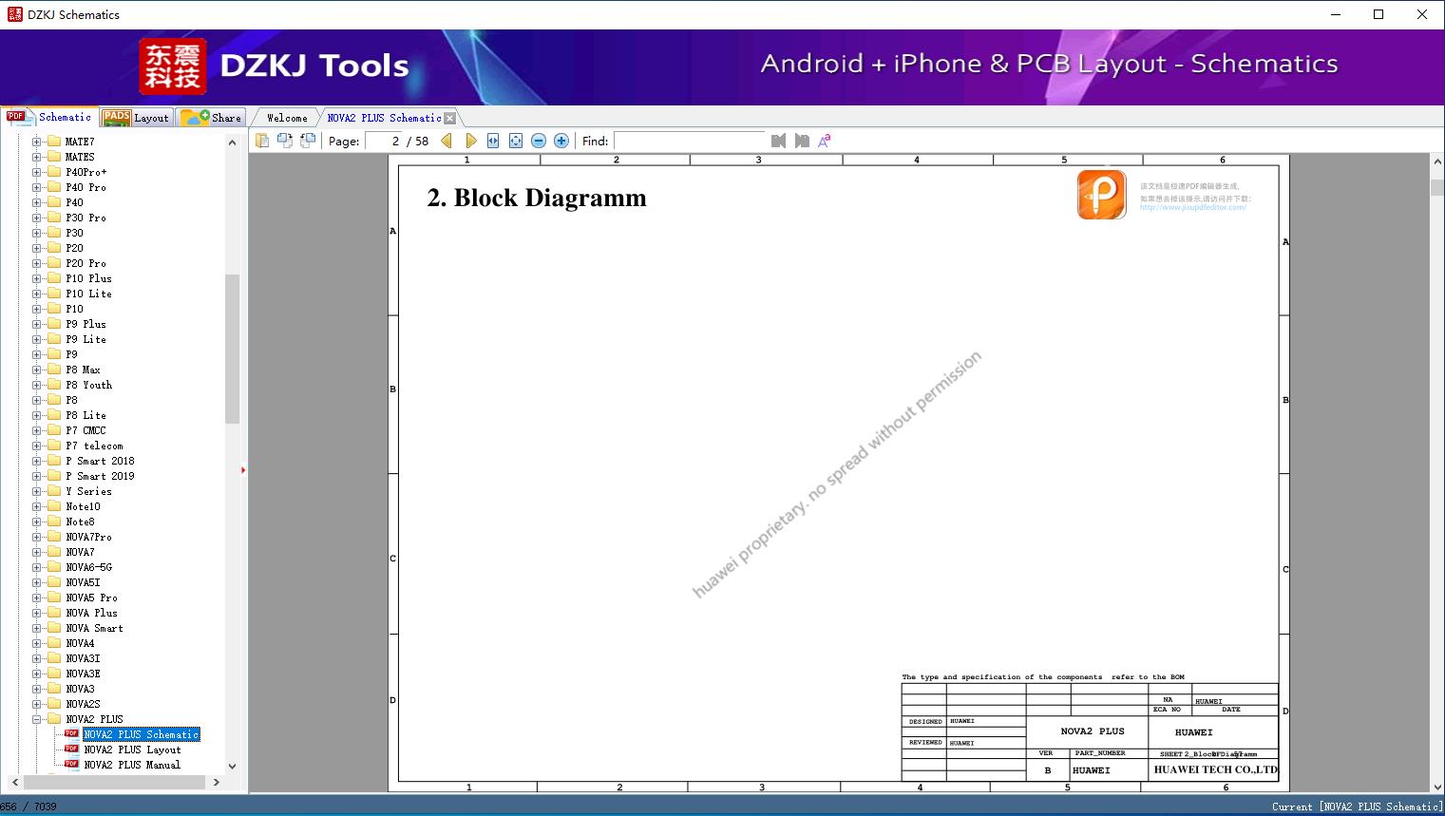Open NOVA2 PLUS Layout file
Viewport: 1445px width, 816px height.
pyautogui.click(x=132, y=750)
